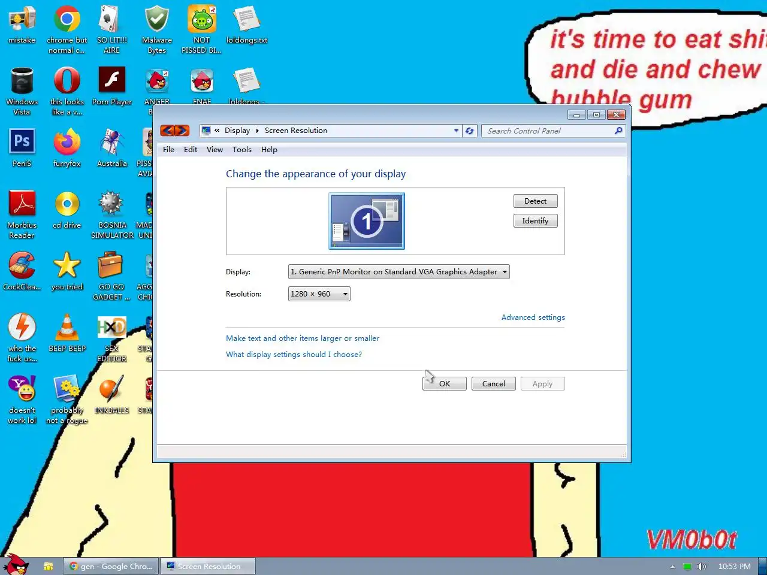Open the View menu
Image resolution: width=767 pixels, height=575 pixels.
point(215,150)
